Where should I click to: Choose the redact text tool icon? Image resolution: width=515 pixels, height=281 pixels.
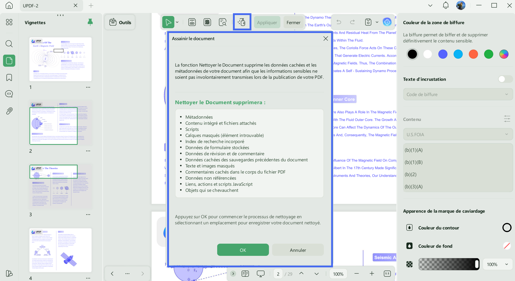click(192, 22)
